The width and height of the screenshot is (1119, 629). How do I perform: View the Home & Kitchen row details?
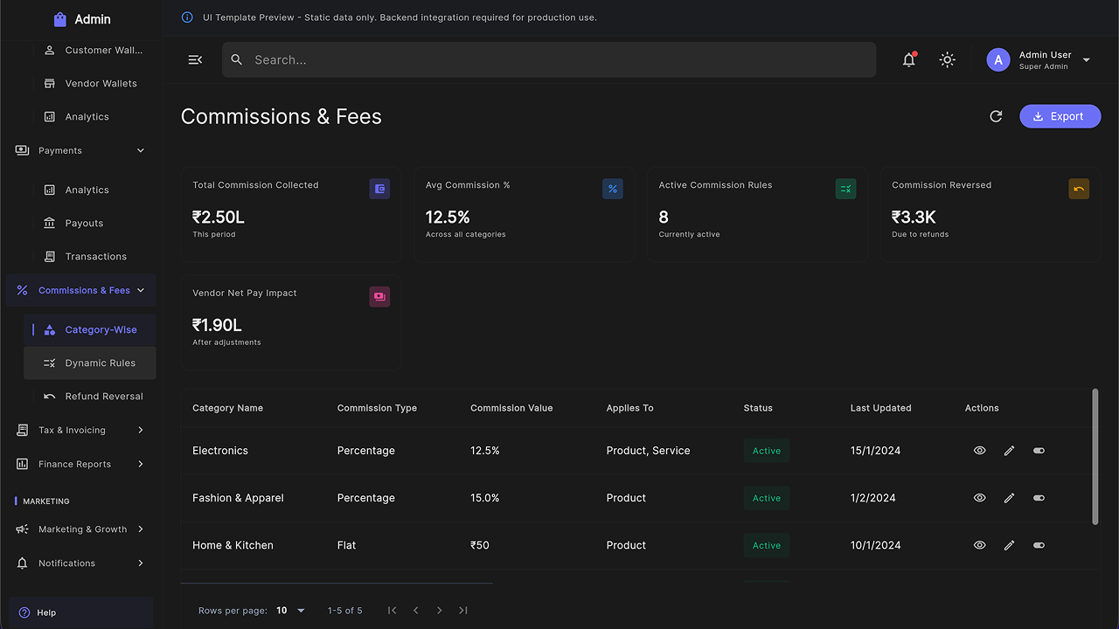(x=979, y=545)
